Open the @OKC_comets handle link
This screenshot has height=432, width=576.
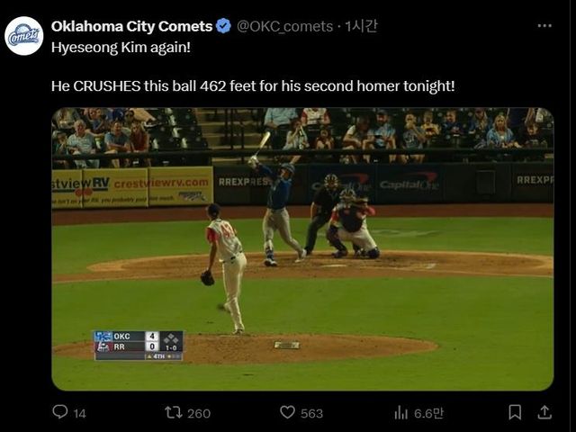(x=284, y=26)
